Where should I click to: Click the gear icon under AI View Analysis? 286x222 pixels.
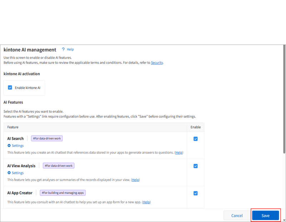9,173
